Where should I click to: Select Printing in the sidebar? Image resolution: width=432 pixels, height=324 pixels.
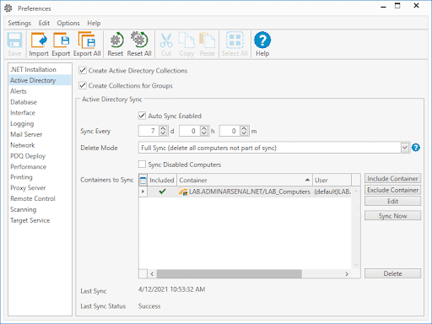click(x=40, y=177)
